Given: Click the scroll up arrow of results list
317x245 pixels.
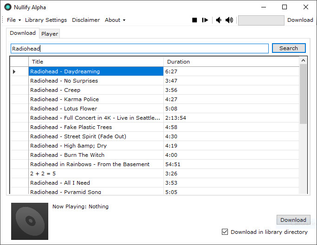Looking at the screenshot, I should pyautogui.click(x=303, y=60).
